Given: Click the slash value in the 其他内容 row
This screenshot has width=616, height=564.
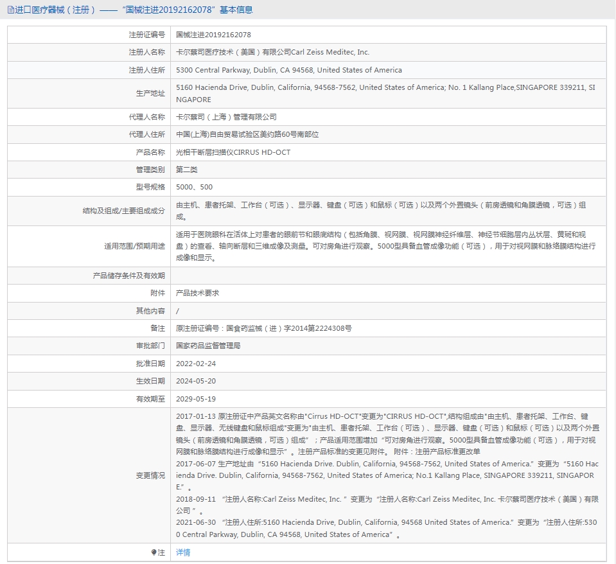Looking at the screenshot, I should click(x=177, y=311).
